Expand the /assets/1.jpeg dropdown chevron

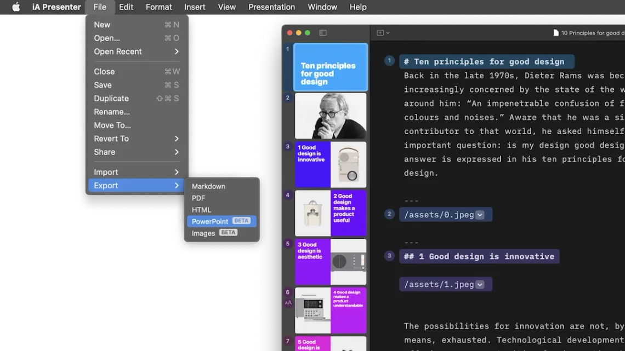480,284
